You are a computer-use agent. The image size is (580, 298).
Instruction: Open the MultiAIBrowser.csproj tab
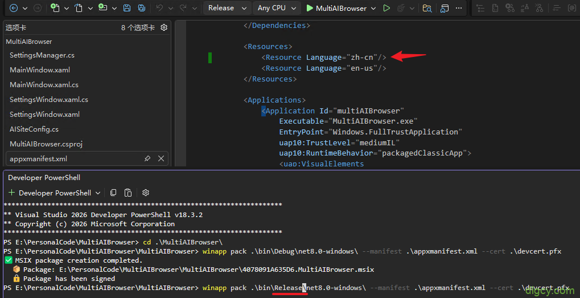pyautogui.click(x=46, y=144)
